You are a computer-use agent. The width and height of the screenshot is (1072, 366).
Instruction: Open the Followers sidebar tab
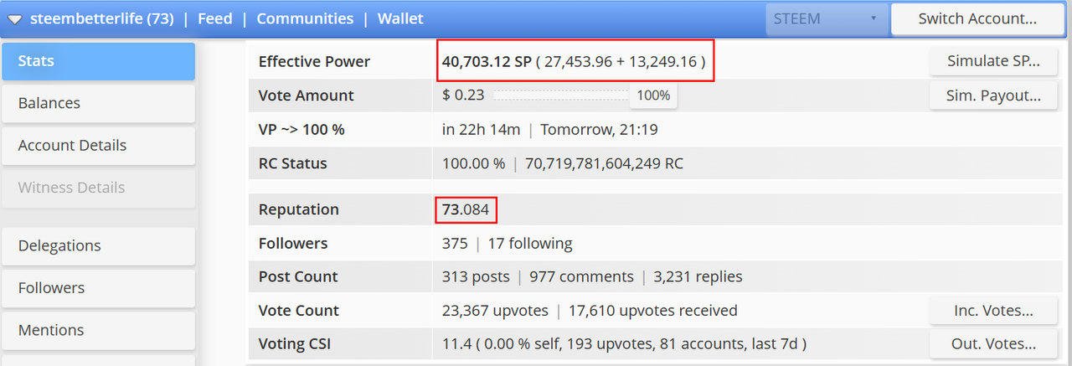point(98,287)
